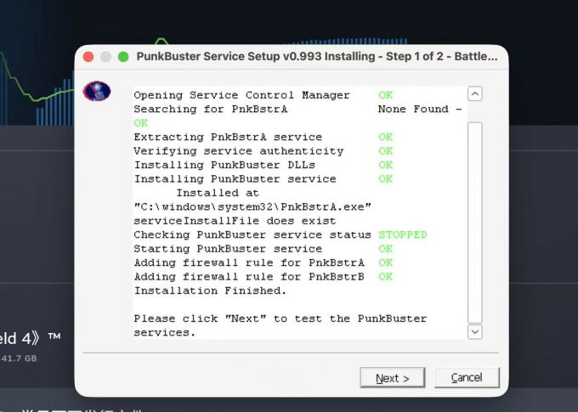
Task: Click 'Adding firewall rule for PnkBstrB'
Action: (249, 277)
